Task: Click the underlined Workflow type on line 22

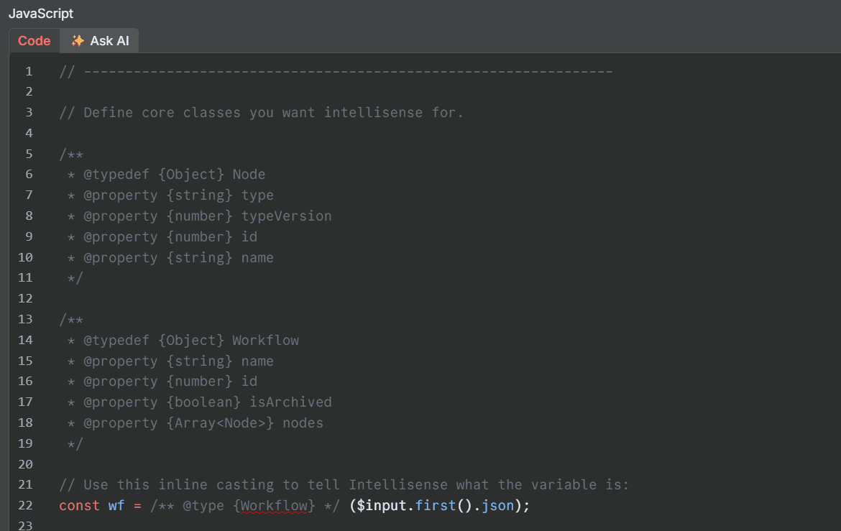Action: coord(274,505)
